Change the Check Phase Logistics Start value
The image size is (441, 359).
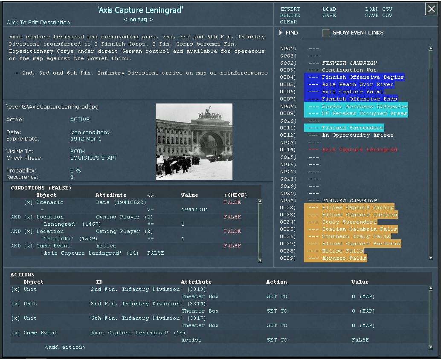93,158
